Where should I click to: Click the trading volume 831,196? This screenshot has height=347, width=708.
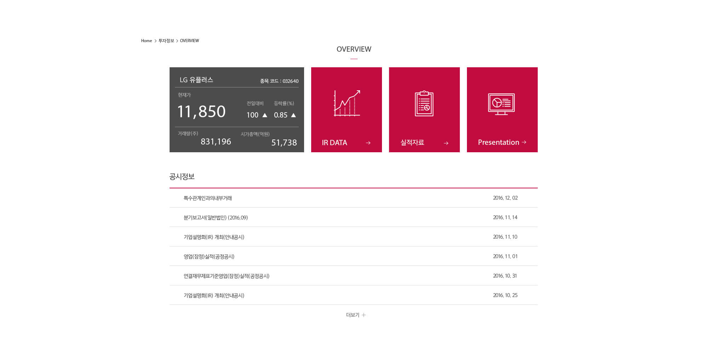216,142
